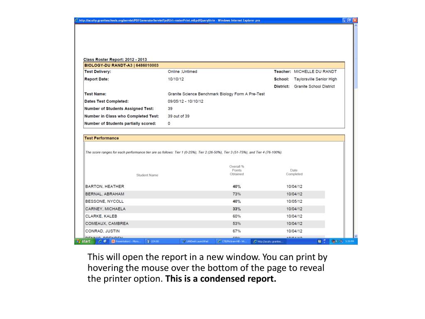The image size is (425, 319).
Task: Select student name BARTON, HEATHER
Action: click(105, 186)
